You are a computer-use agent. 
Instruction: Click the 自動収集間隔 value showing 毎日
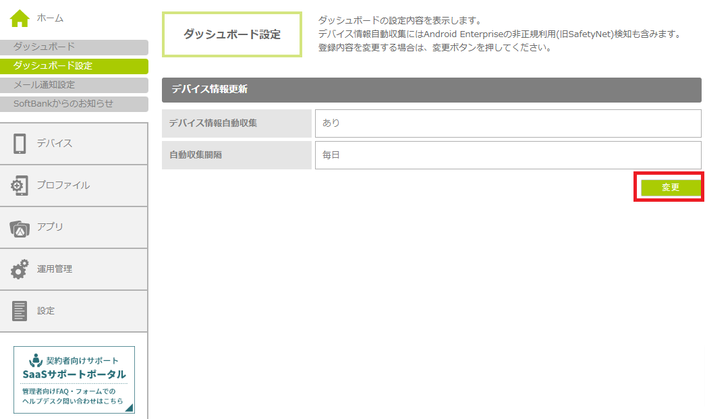tap(507, 155)
